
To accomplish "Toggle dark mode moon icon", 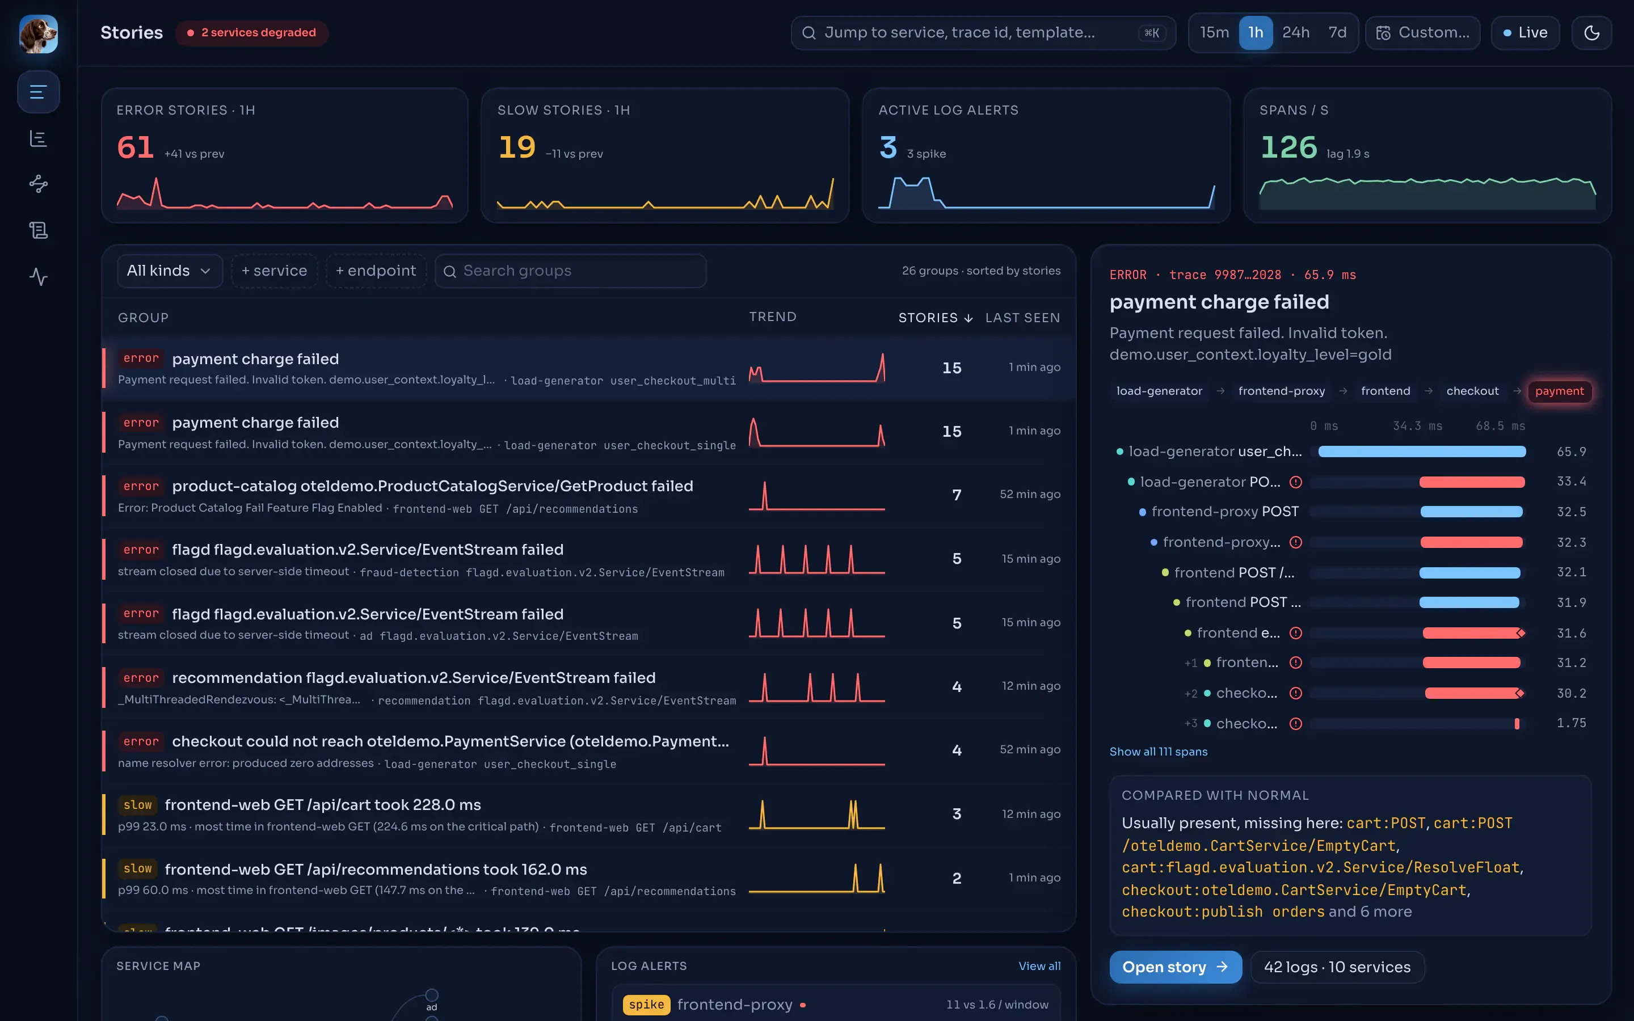I will (x=1591, y=32).
